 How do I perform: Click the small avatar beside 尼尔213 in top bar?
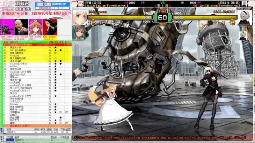pos(244,4)
